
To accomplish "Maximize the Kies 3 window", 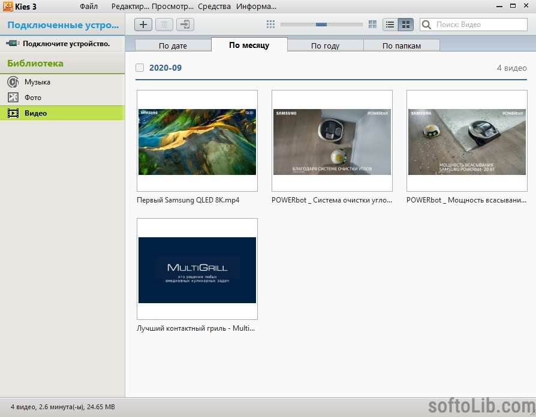I will coord(513,6).
